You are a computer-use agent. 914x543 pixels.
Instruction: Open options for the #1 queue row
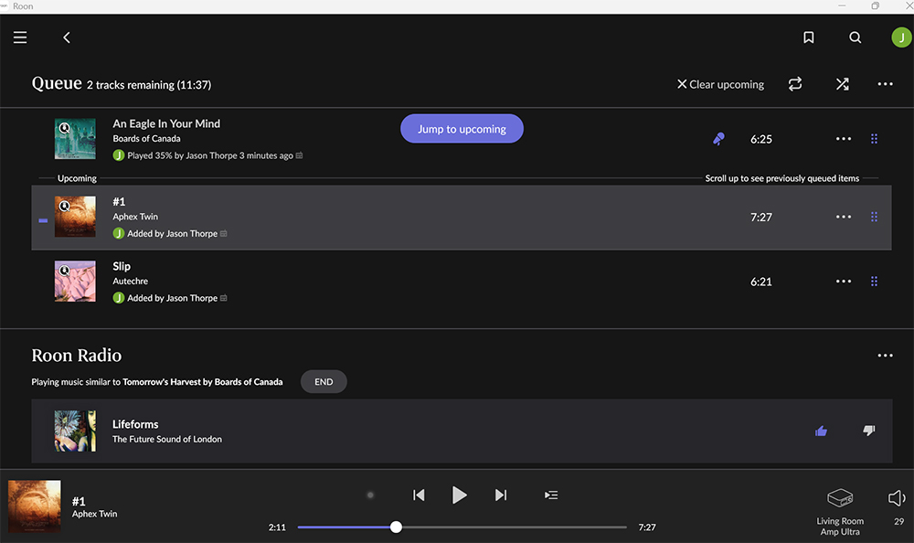844,217
